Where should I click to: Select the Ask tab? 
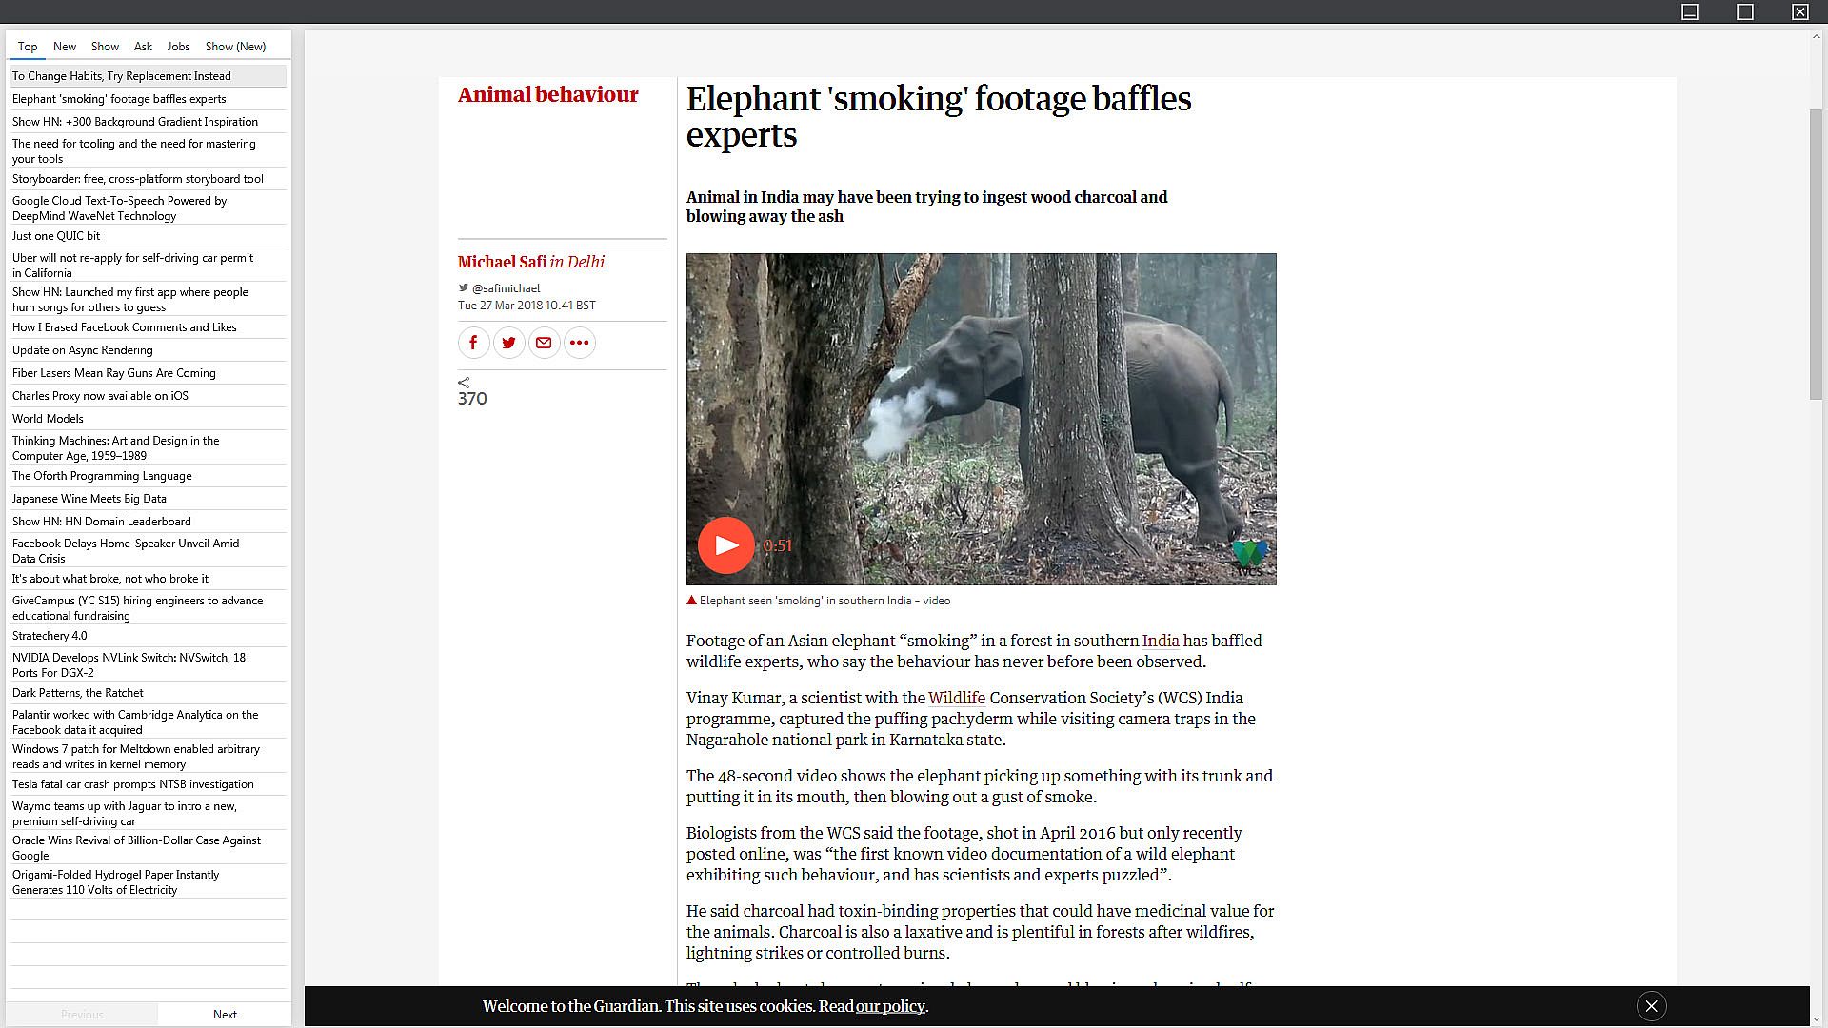[x=143, y=47]
